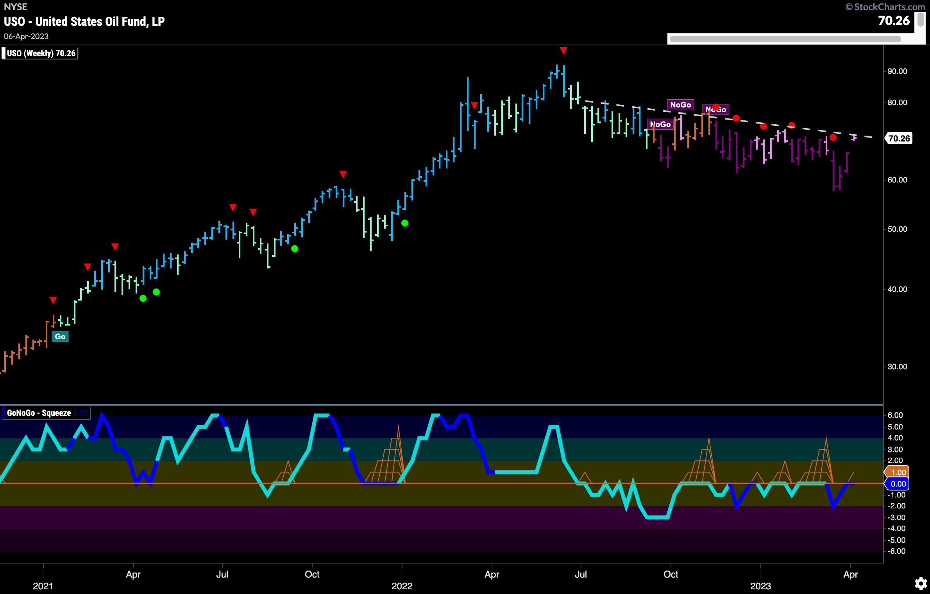Image resolution: width=930 pixels, height=594 pixels.
Task: Click the small vertical scrollbar thumb
Action: coord(921,20)
